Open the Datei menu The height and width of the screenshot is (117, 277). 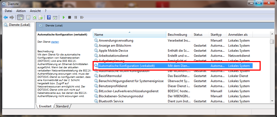tap(8, 11)
